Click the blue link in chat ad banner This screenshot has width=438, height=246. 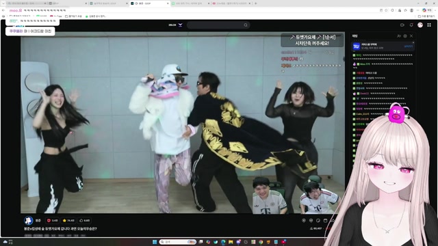coord(408,46)
